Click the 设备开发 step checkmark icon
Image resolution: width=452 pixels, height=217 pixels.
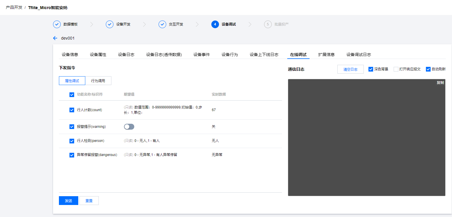click(110, 24)
